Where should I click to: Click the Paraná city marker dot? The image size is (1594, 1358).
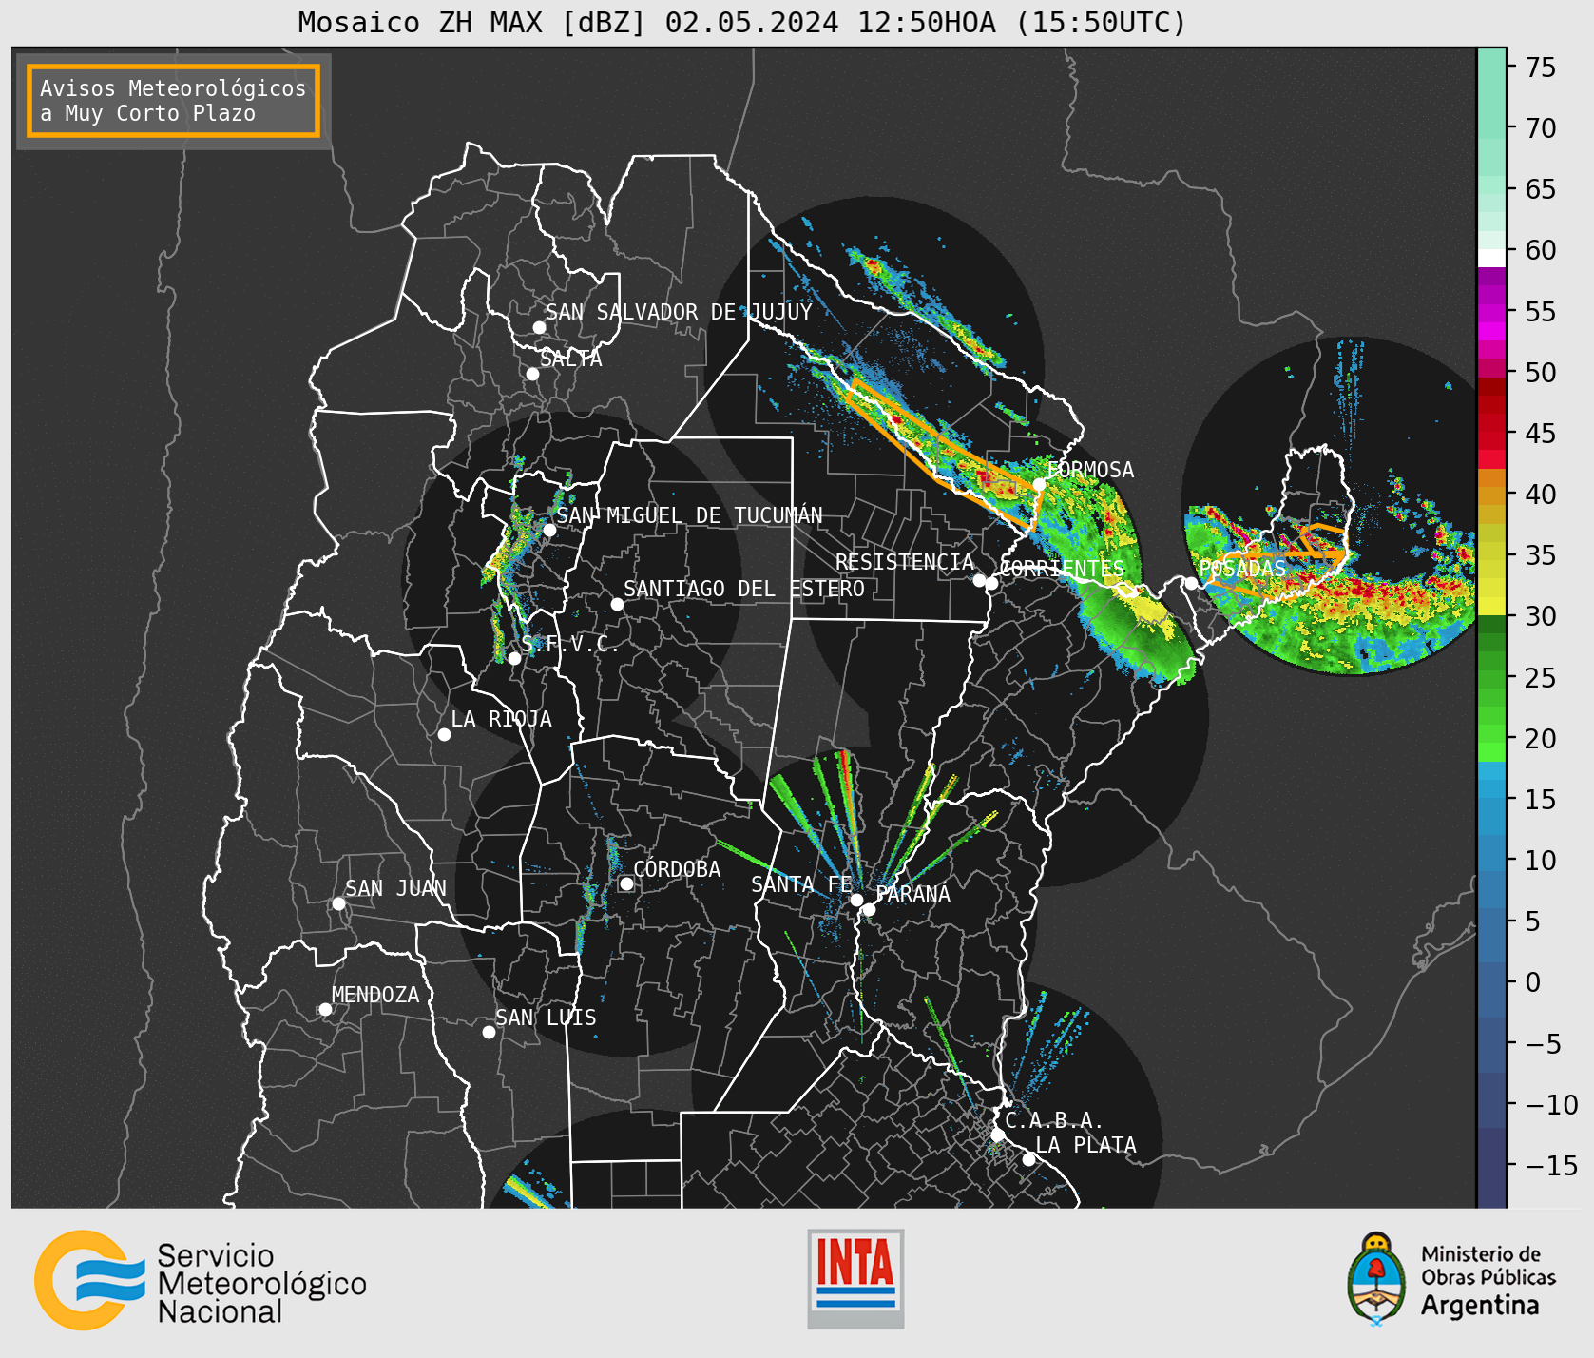pyautogui.click(x=869, y=910)
